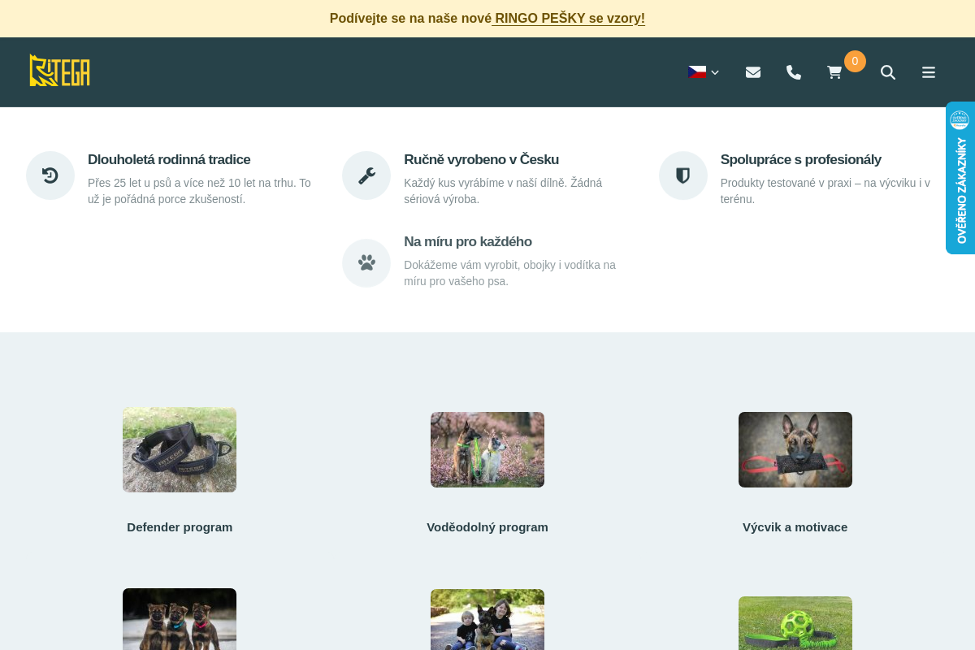This screenshot has height=650, width=975.
Task: Click the history icon for family tradition
Action: [50, 175]
